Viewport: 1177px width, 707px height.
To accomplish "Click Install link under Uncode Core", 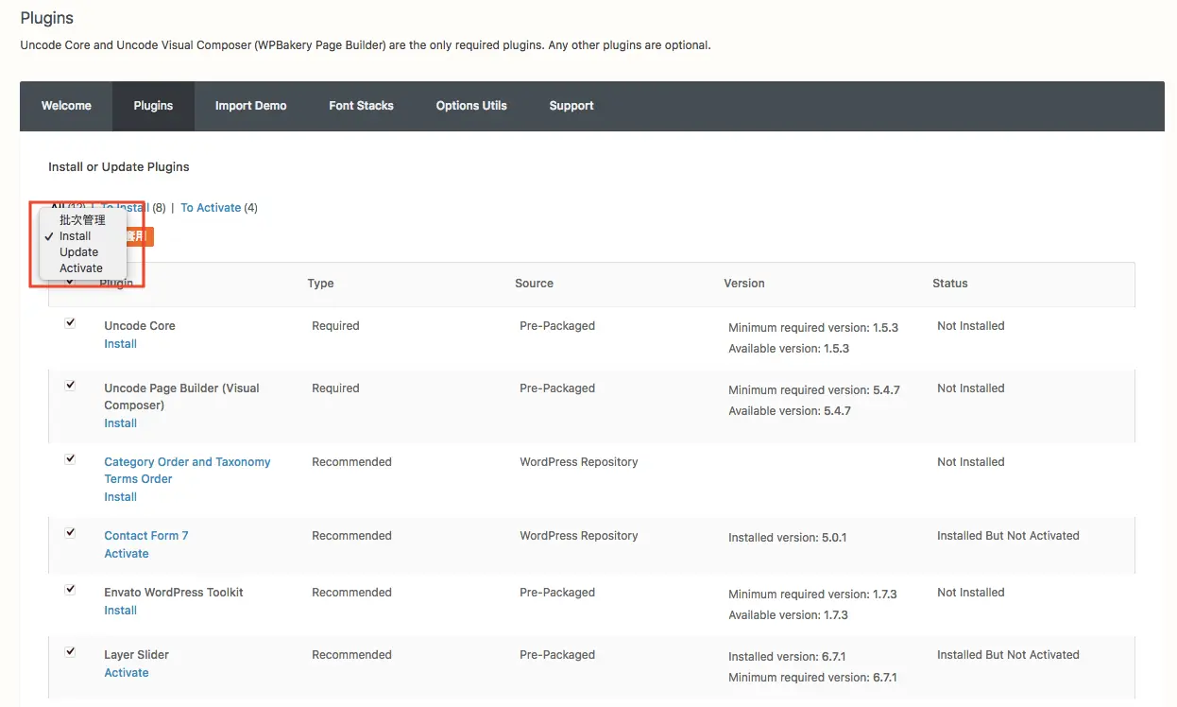I will (x=120, y=344).
